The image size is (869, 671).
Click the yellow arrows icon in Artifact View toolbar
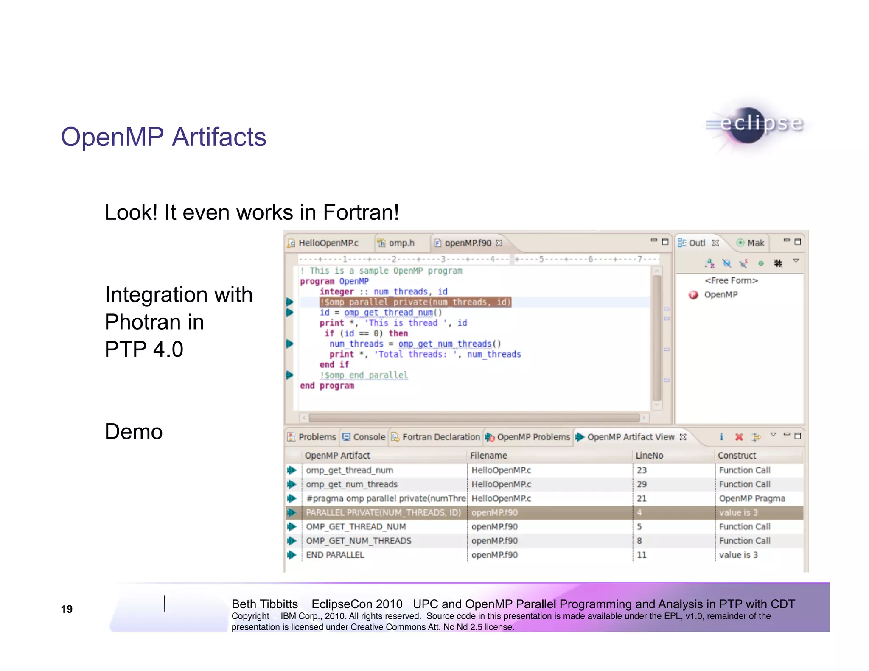point(756,436)
